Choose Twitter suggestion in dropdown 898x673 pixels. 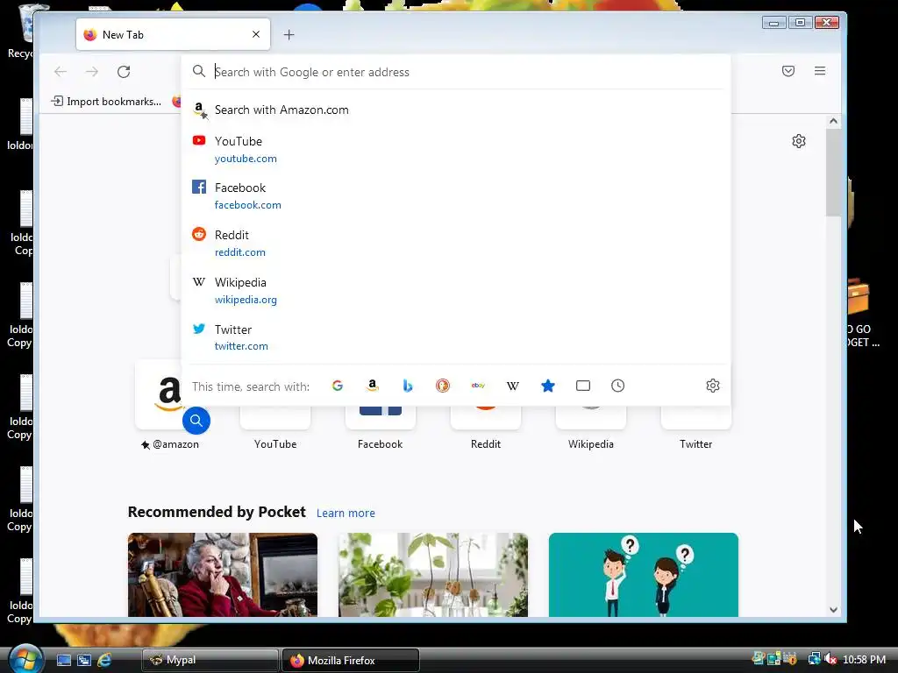pos(456,337)
